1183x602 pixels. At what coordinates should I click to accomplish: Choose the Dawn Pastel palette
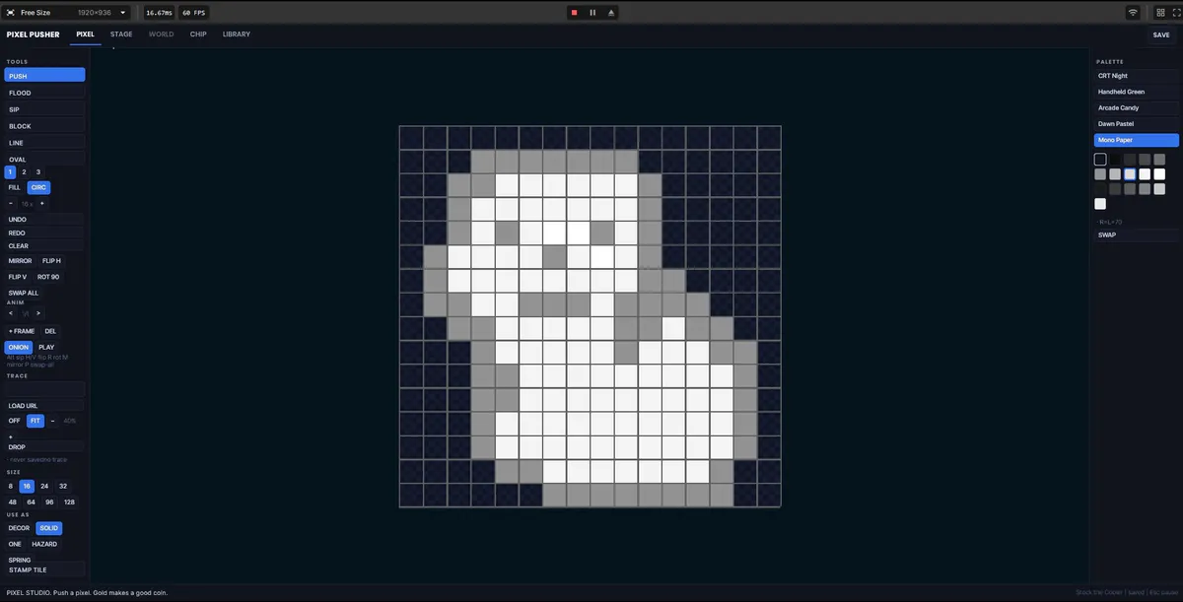click(1136, 124)
